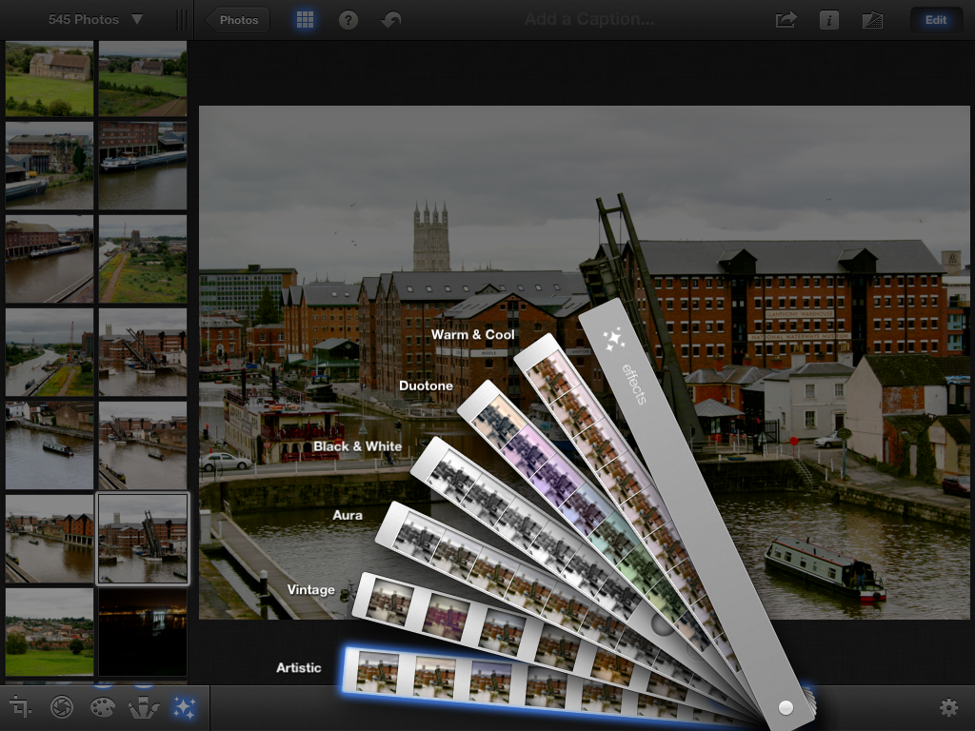Show photo info with the i icon
This screenshot has width=975, height=731.
[829, 21]
